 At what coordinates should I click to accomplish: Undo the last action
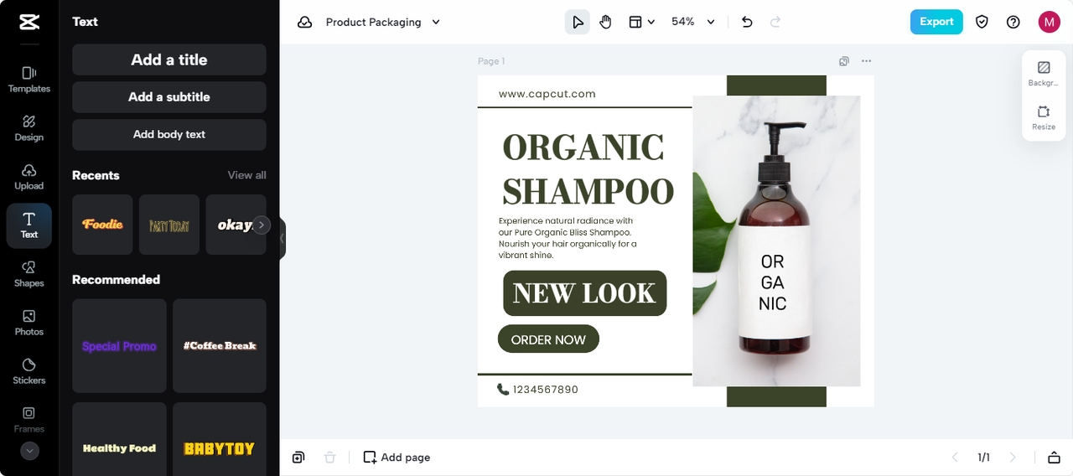pos(748,22)
